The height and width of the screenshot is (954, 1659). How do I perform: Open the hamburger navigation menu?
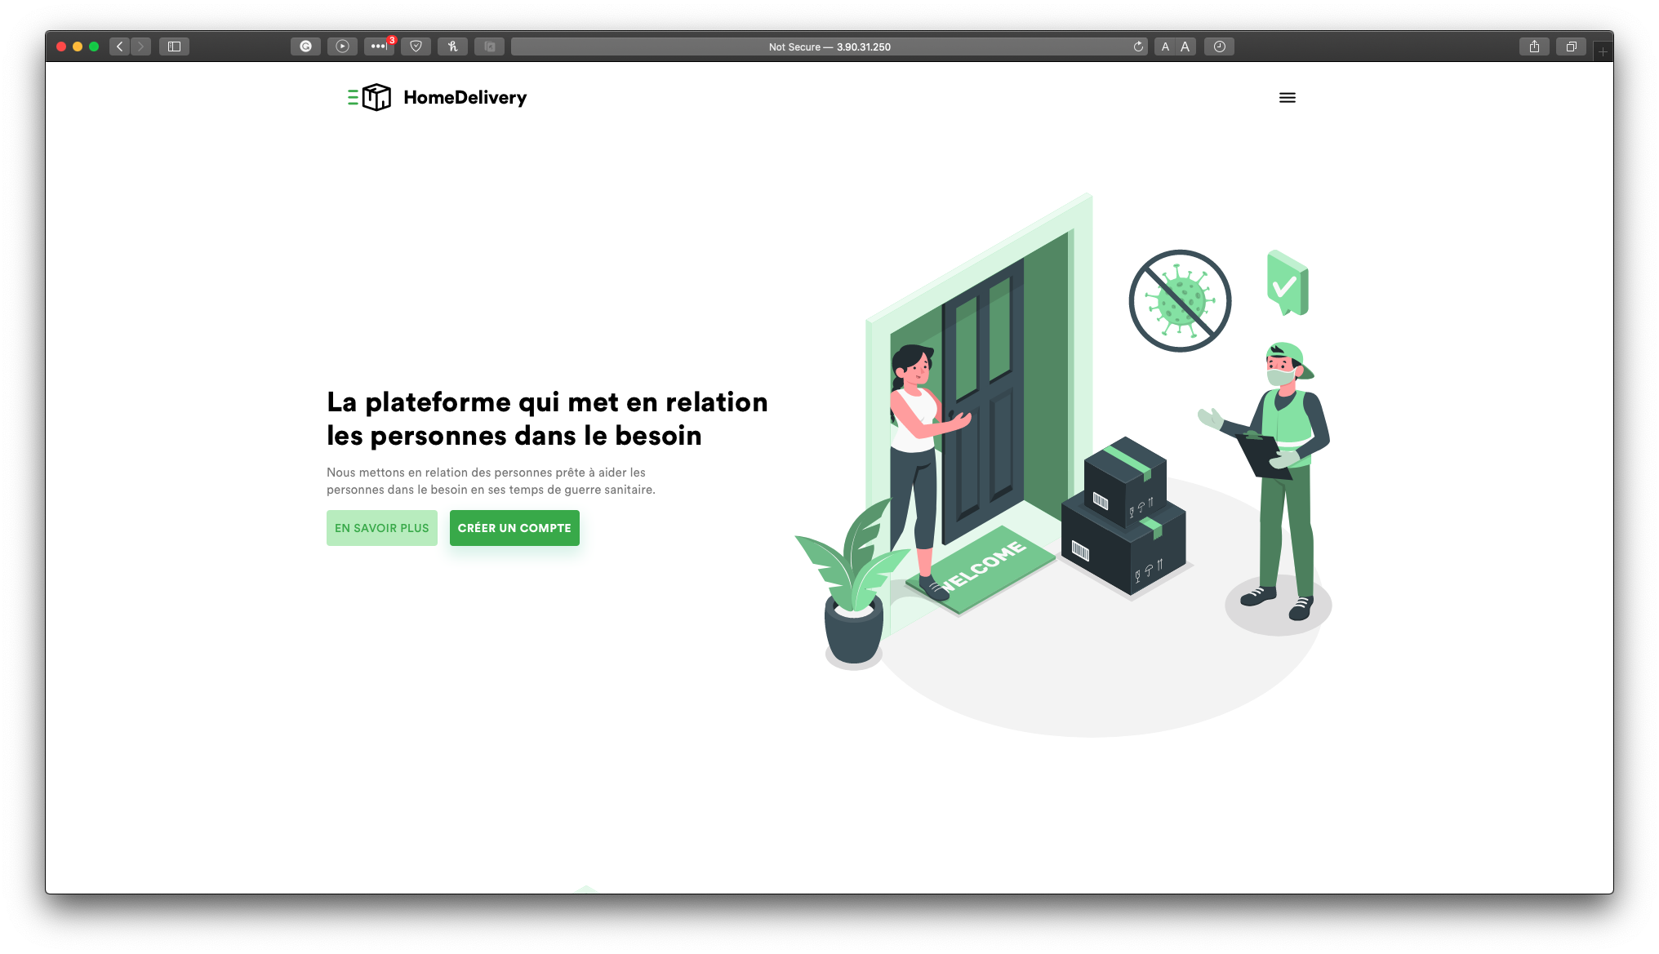(1287, 98)
